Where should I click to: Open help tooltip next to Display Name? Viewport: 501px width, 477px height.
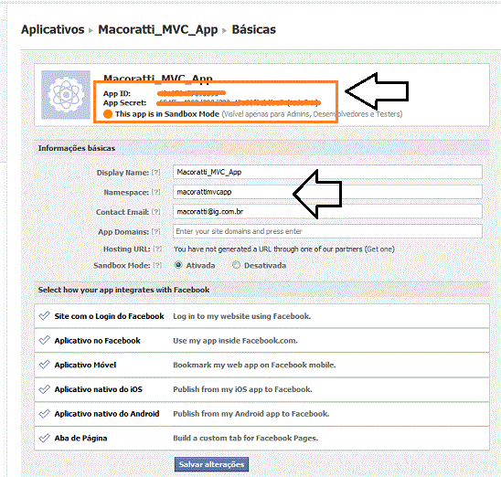click(156, 173)
